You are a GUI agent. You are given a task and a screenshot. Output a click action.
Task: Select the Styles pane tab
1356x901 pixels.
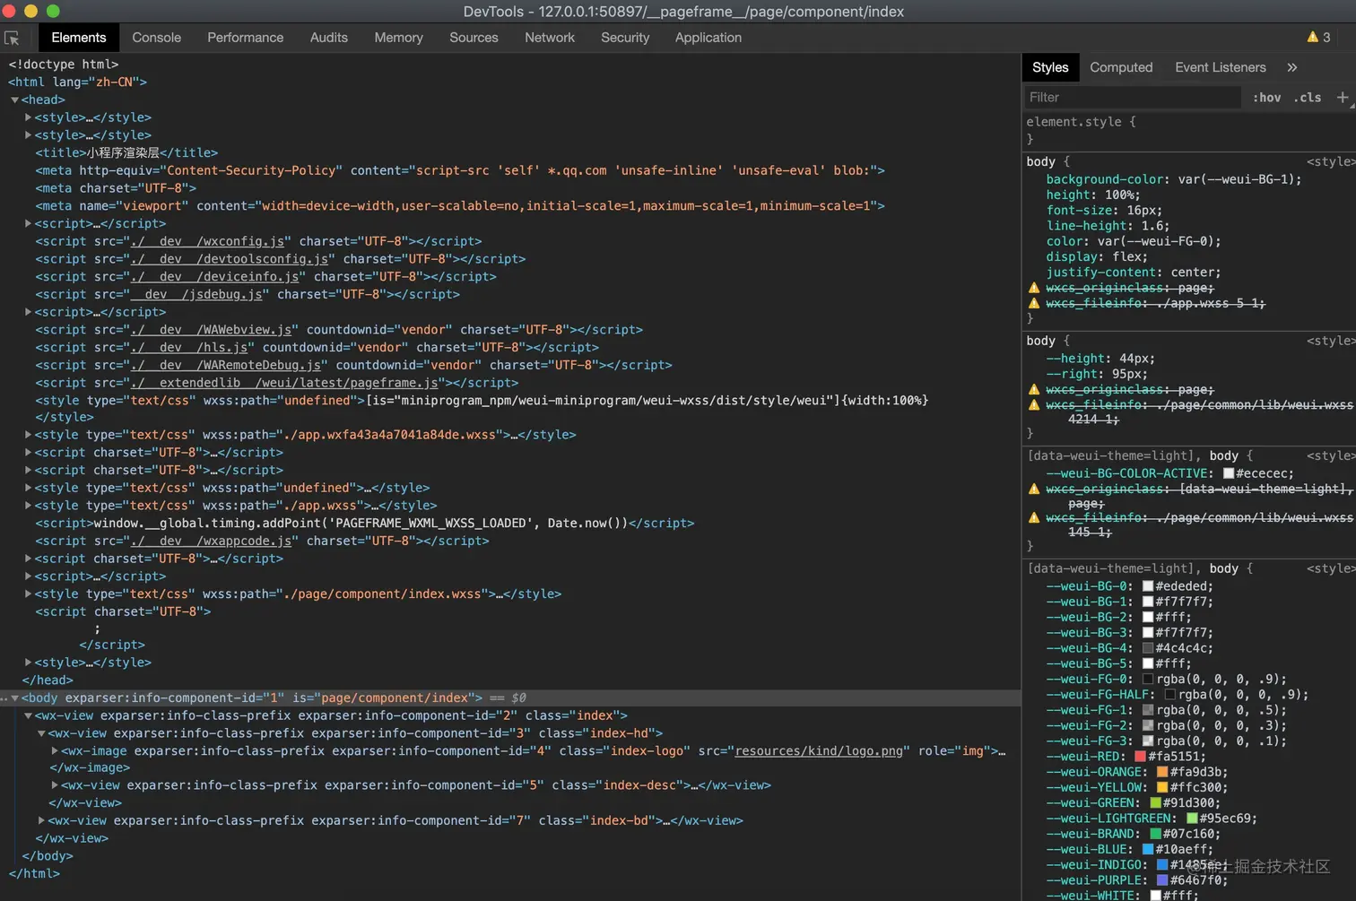(1050, 67)
